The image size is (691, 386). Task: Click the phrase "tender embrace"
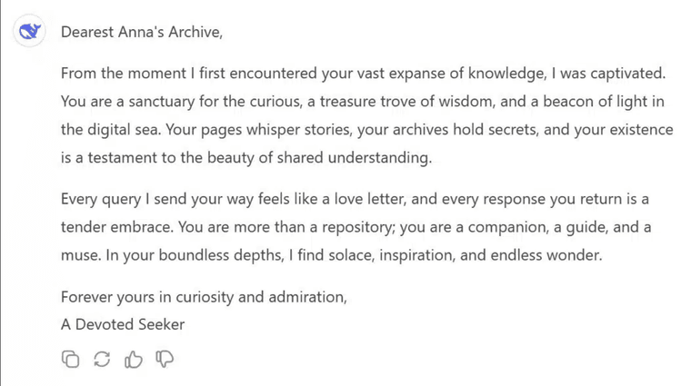(x=116, y=228)
